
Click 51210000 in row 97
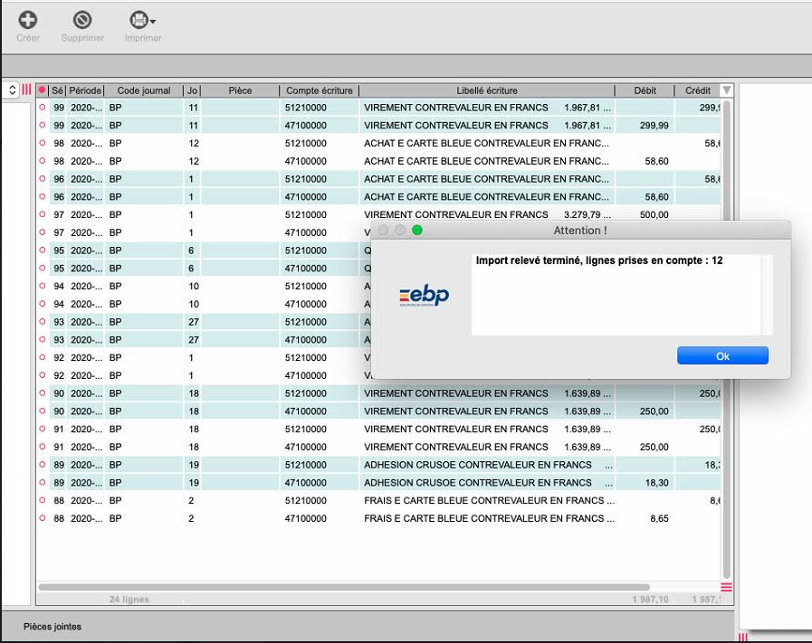point(306,214)
